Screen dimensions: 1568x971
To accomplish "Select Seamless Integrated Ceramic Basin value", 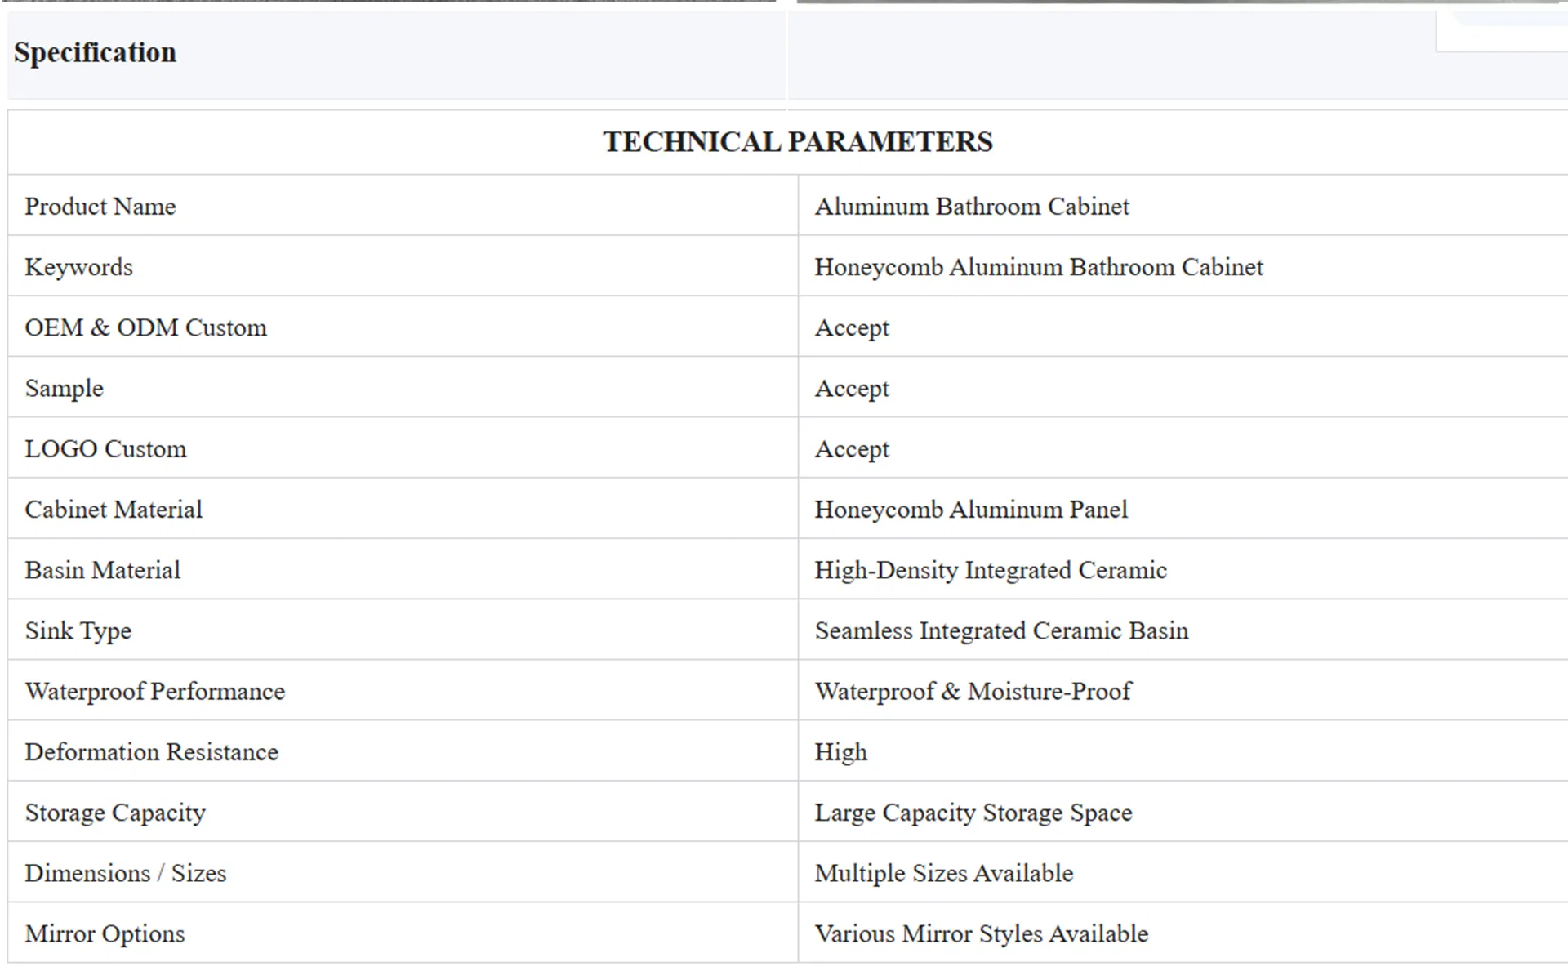I will (1001, 631).
